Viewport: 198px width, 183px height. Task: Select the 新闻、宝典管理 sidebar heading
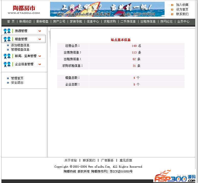(26, 56)
